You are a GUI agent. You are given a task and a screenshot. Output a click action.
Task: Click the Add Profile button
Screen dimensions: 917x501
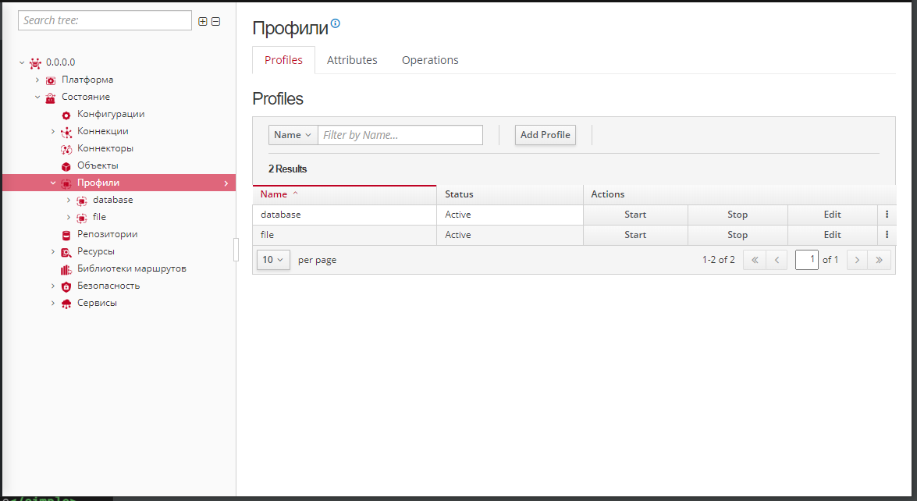pos(545,135)
